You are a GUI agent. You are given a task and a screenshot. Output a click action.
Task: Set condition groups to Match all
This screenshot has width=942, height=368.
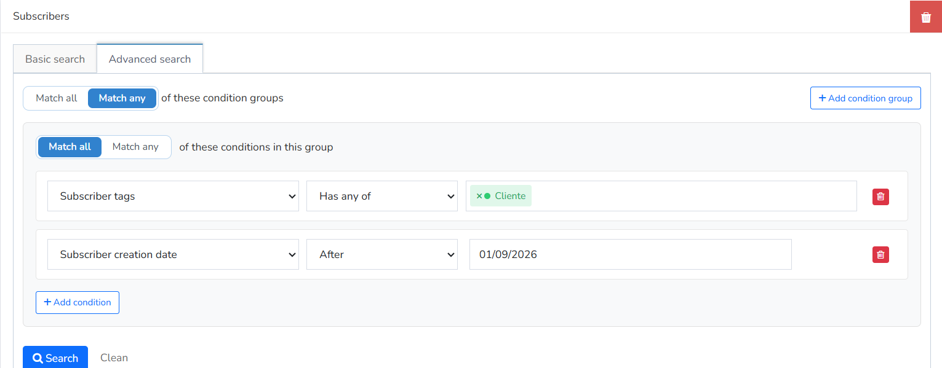point(57,98)
